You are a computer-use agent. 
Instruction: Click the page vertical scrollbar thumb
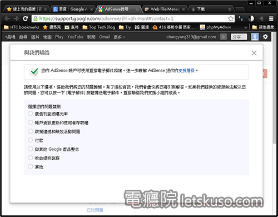(x=274, y=87)
